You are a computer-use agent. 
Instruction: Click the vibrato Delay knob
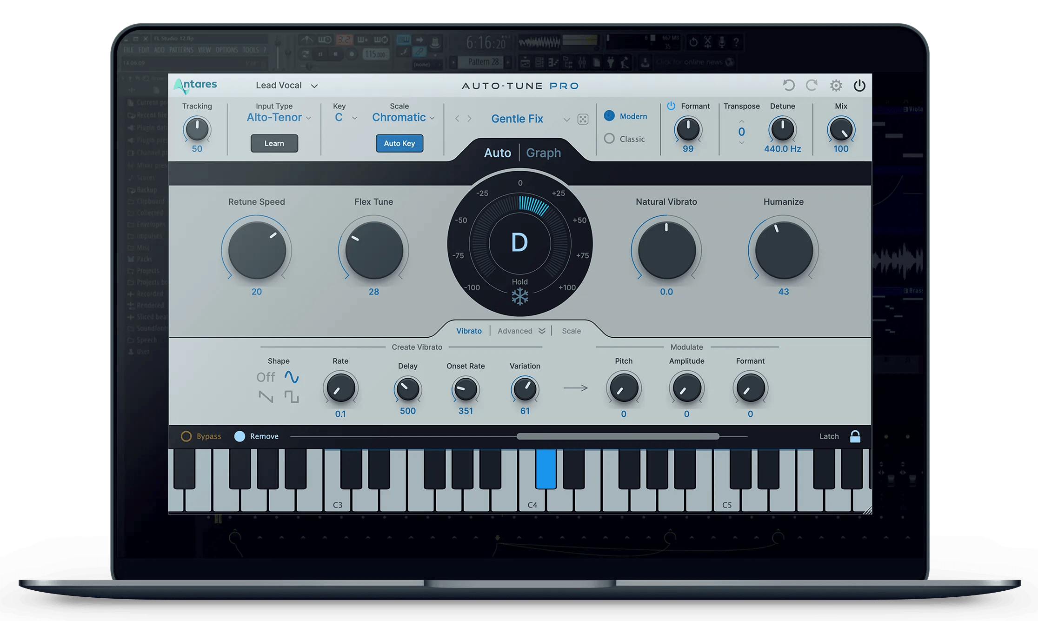pyautogui.click(x=408, y=389)
